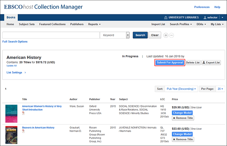Click the Clear button
The image size is (227, 146).
[155, 35]
